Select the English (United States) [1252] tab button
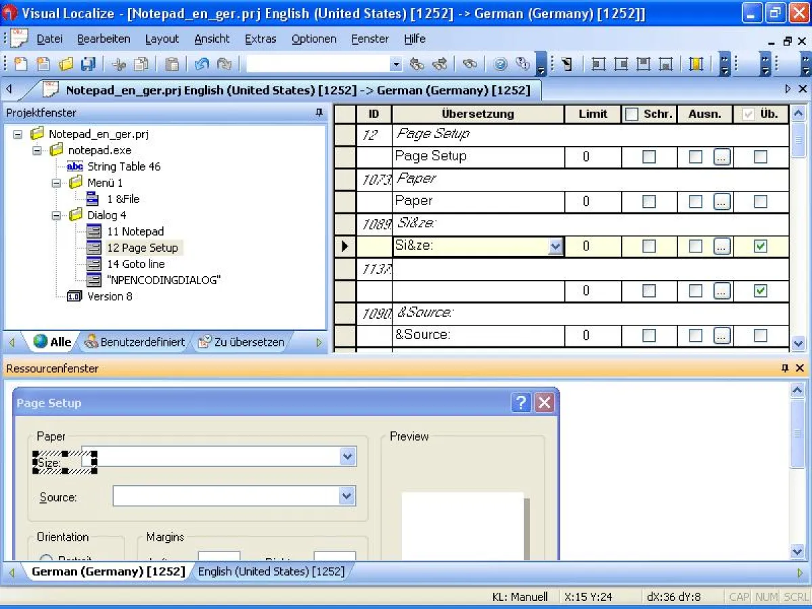This screenshot has width=812, height=609. [x=272, y=571]
